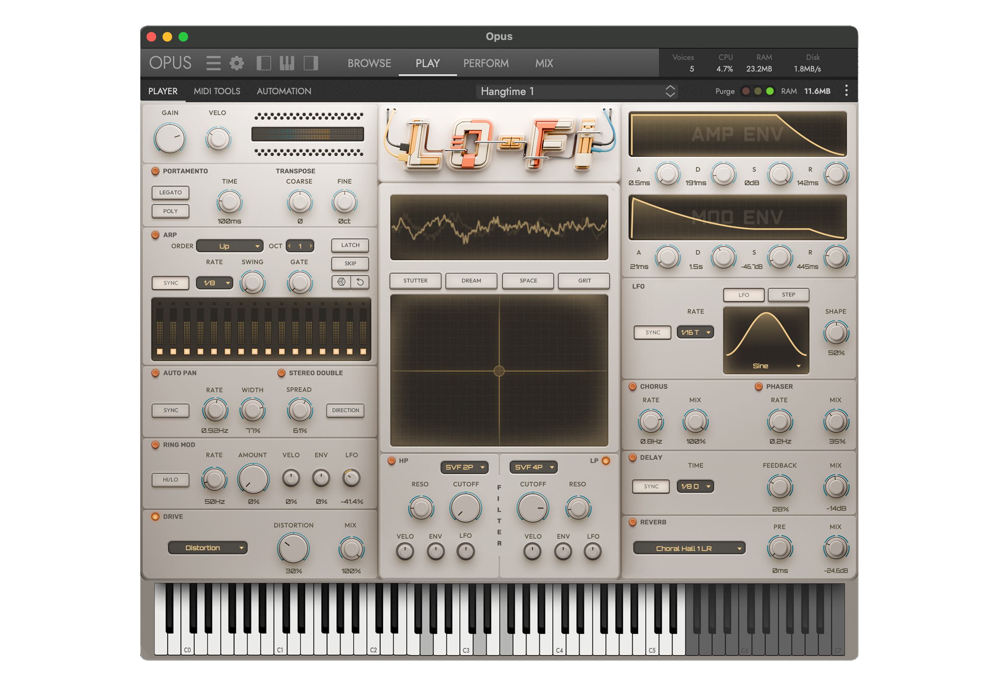Click the Ring Mod Amount knob
This screenshot has width=999, height=699.
tap(253, 479)
